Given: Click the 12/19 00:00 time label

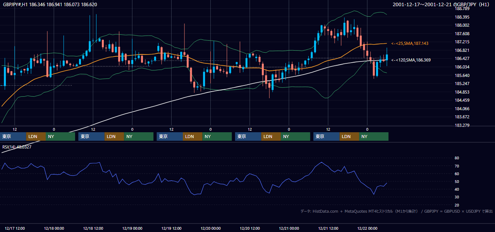Looking at the screenshot, I should [132, 229].
